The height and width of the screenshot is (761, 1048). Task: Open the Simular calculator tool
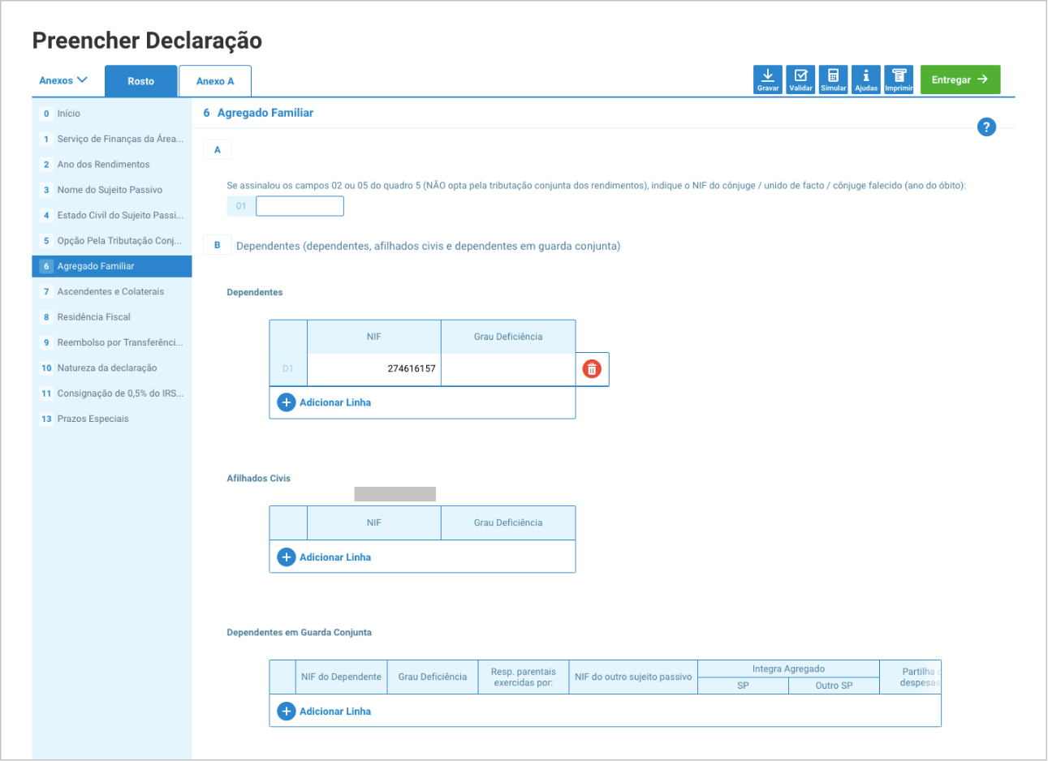coord(833,80)
